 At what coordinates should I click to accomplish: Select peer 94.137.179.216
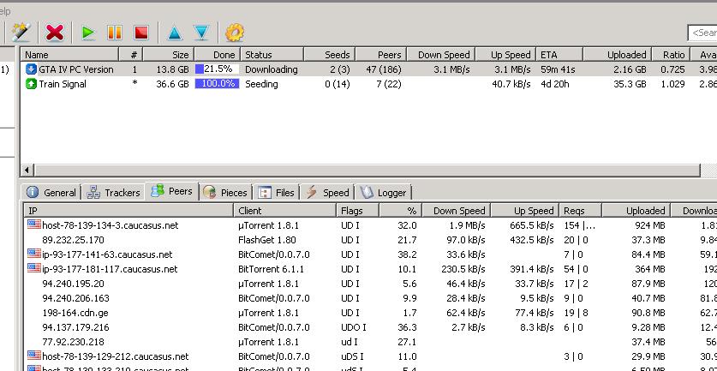point(76,328)
